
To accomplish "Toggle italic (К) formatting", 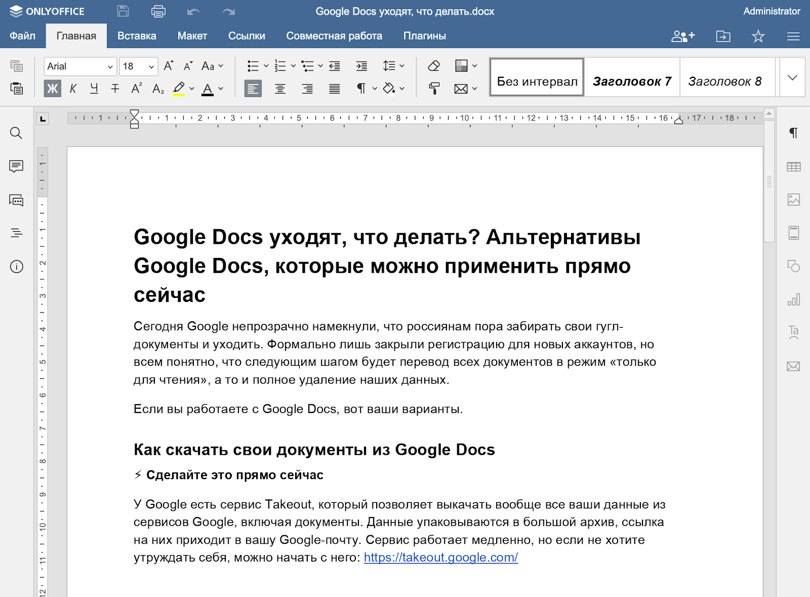I will pos(73,89).
